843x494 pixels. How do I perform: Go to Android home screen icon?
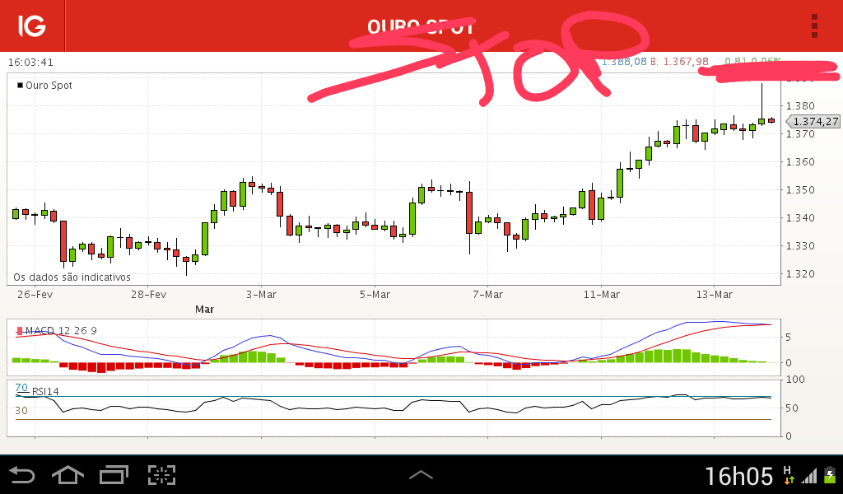coord(68,475)
